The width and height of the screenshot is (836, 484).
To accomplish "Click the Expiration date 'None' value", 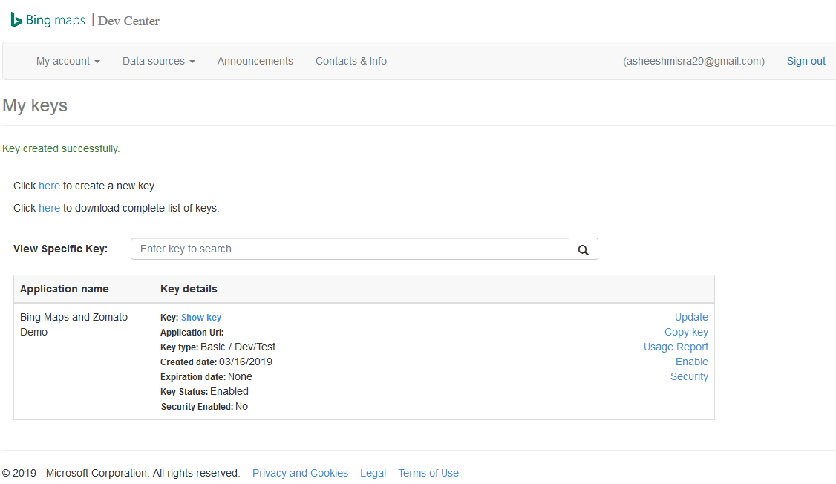I will 240,377.
